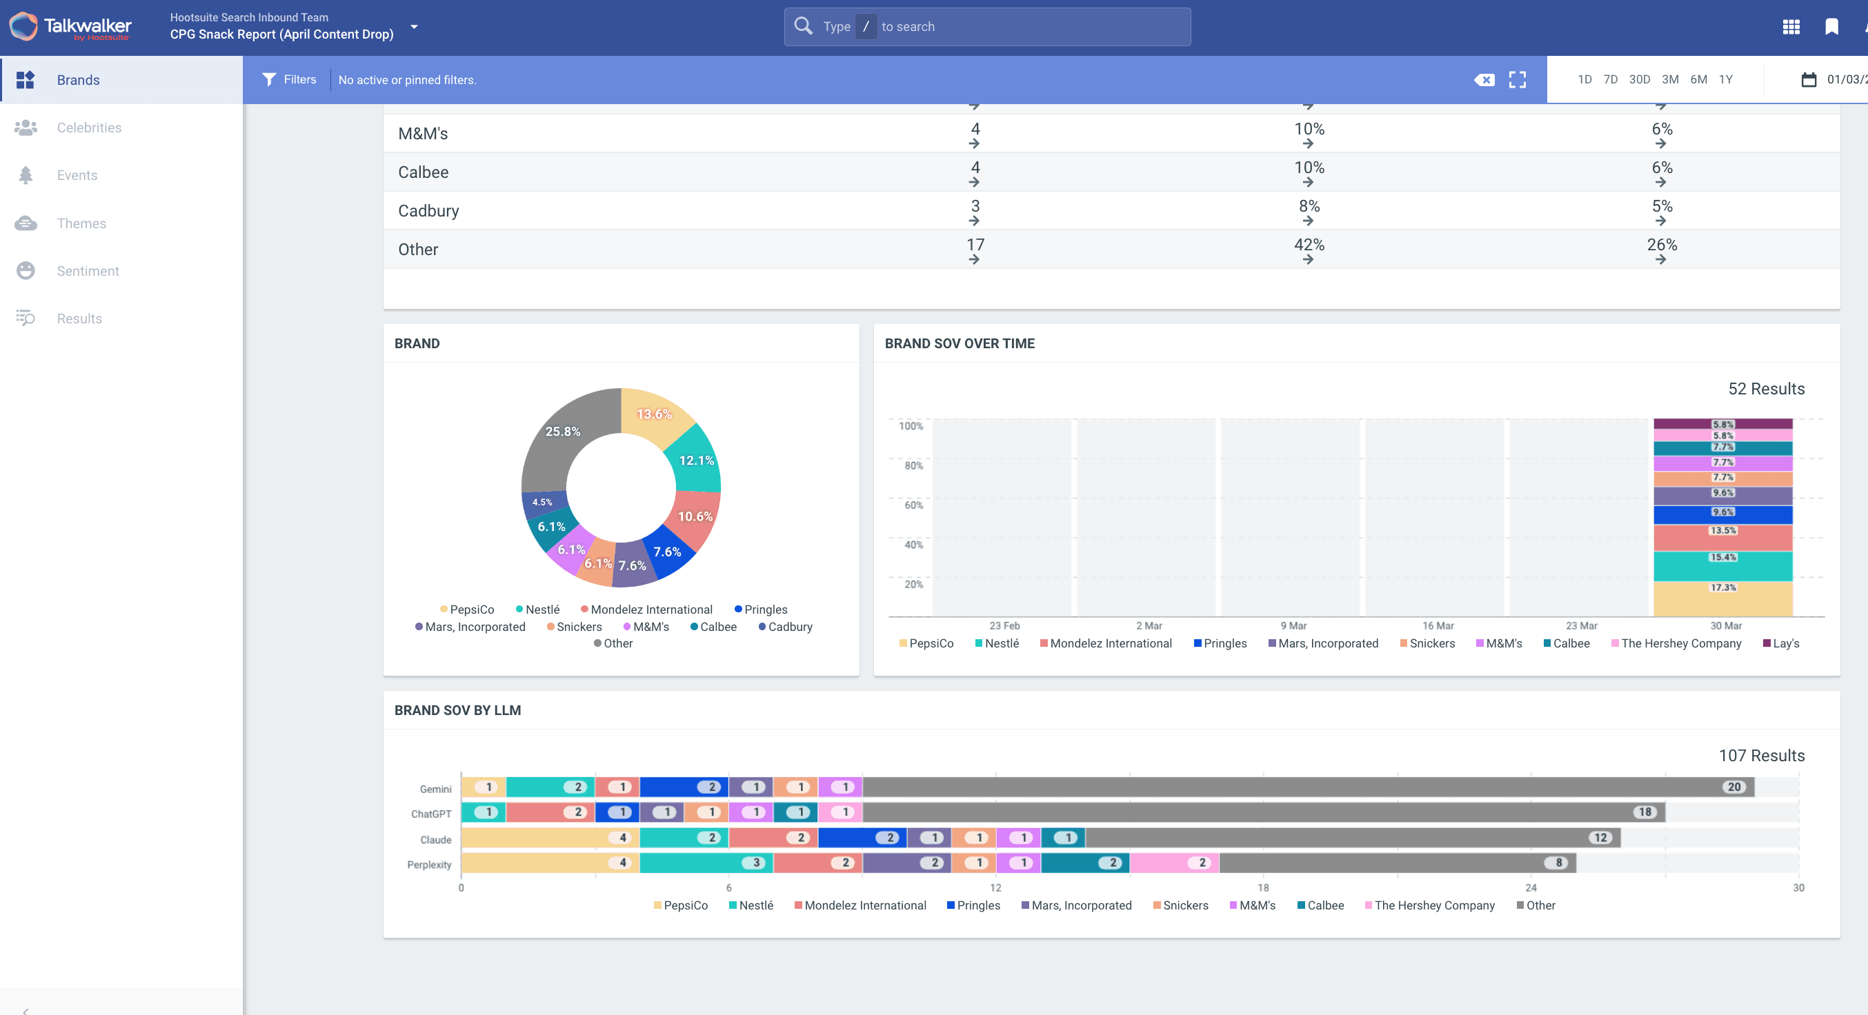Screen dimensions: 1868x1015
Task: Click the Talkwalker logo
Action: [70, 27]
